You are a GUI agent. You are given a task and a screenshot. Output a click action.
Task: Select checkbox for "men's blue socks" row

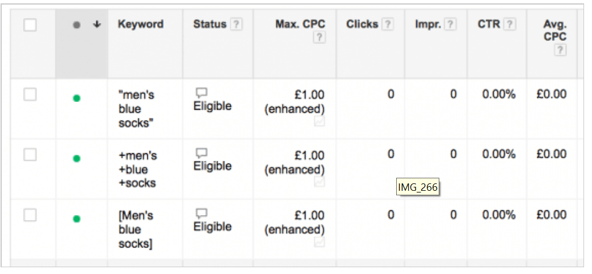point(30,95)
